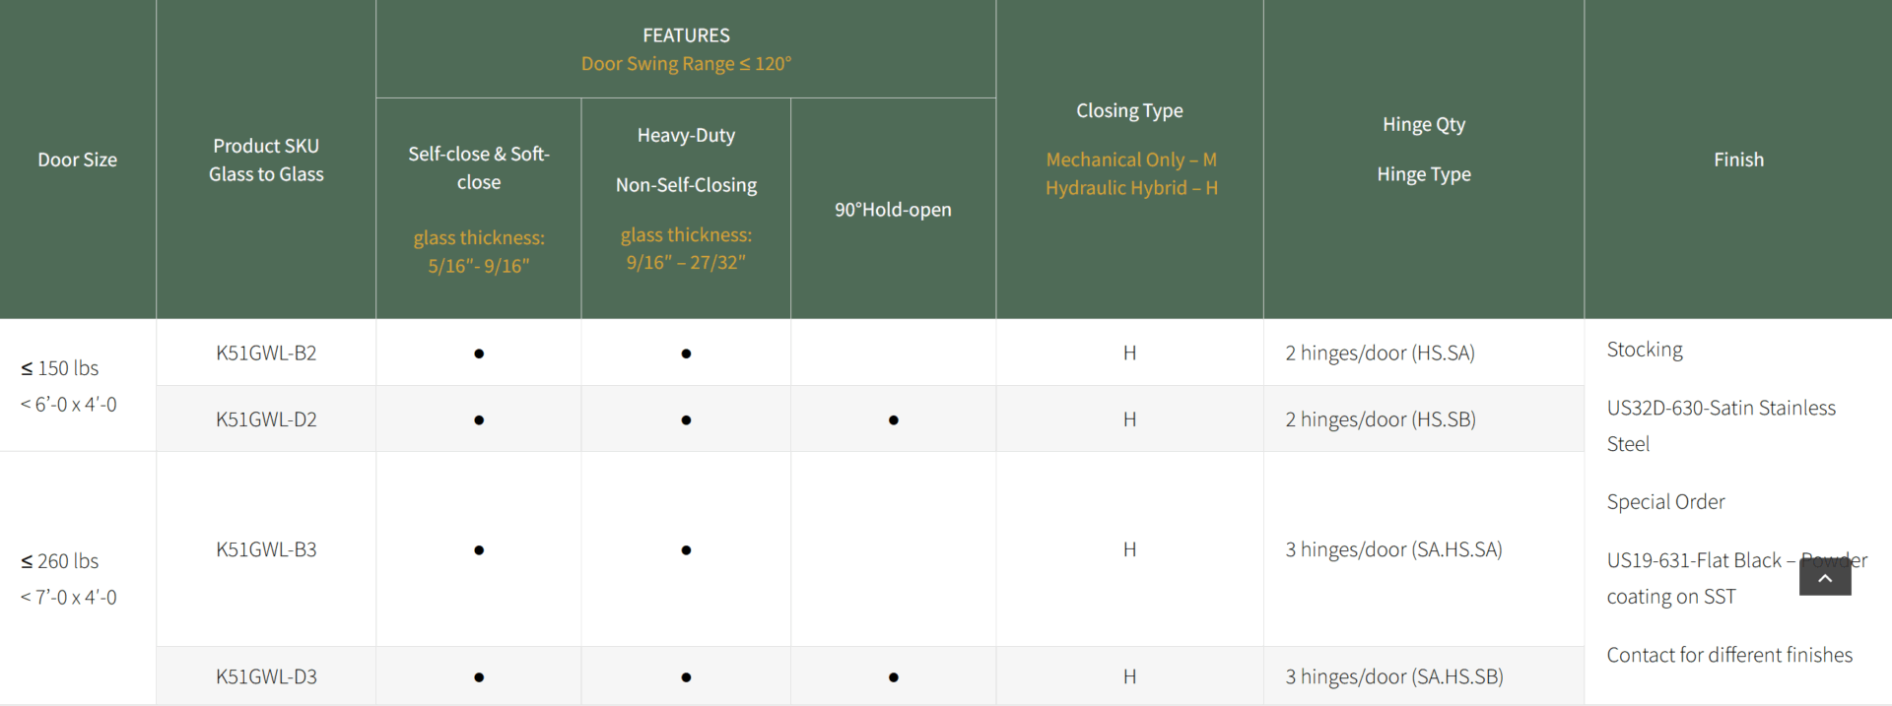Click the K51GWL-B3 product SKU
The height and width of the screenshot is (706, 1892).
266,549
